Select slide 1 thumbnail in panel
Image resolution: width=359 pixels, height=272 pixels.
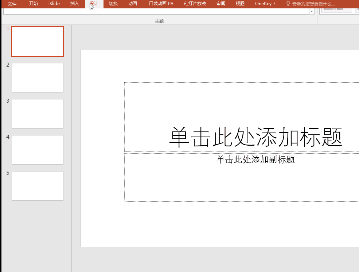pos(38,42)
